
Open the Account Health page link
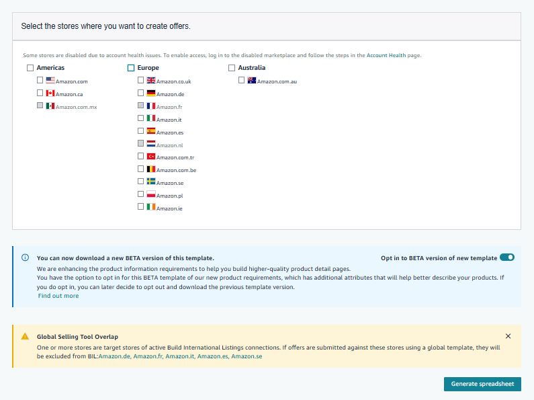pos(386,55)
